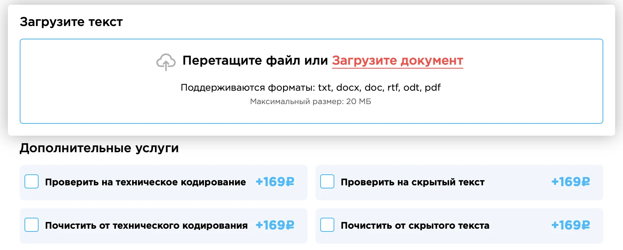Screen dimensions: 623x250
Task: Check 'Почистить от технического кодирования' box
Action: (x=32, y=225)
